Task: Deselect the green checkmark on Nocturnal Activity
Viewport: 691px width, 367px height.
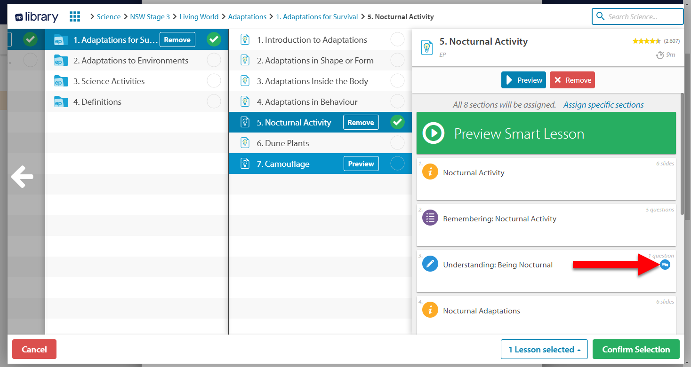Action: coord(397,123)
